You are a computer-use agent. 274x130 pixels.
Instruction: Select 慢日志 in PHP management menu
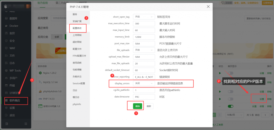click(76, 97)
